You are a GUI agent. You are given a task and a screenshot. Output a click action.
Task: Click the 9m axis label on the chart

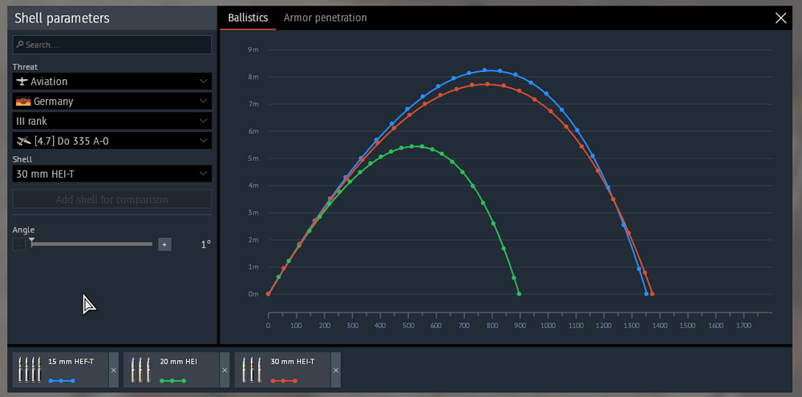tap(253, 50)
